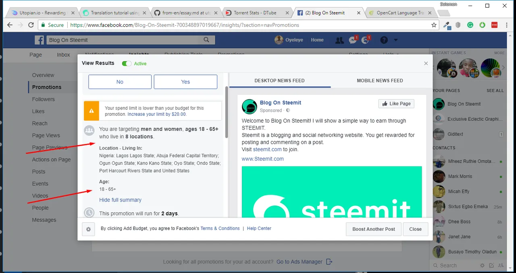Click the shield extension icon

458,25
